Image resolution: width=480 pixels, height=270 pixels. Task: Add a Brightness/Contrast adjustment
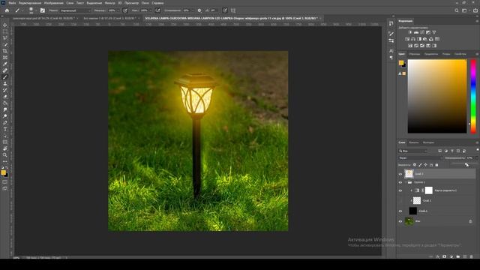tap(410, 32)
